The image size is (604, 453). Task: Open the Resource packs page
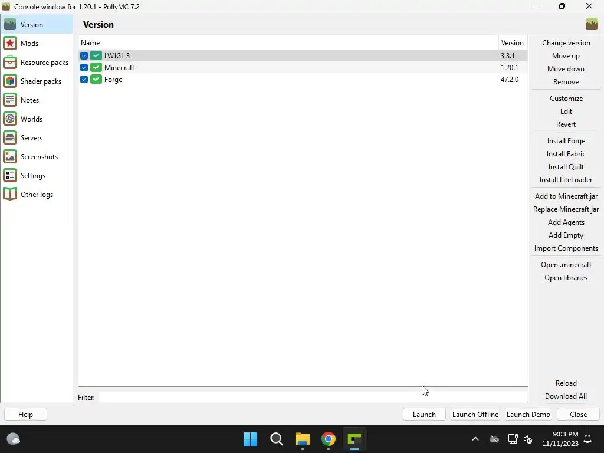pos(37,62)
